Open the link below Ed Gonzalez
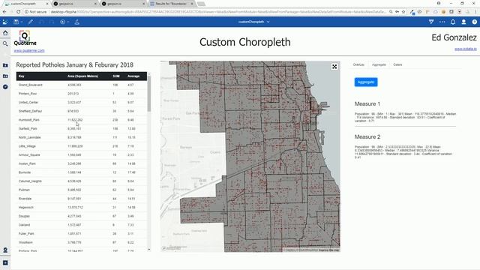The image size is (480, 270). tap(465, 49)
